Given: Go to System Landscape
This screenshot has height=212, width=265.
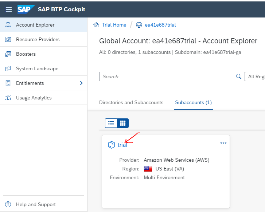Looking at the screenshot, I should pos(44,68).
